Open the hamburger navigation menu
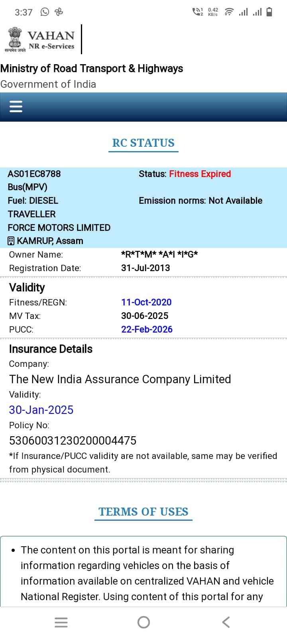The image size is (287, 638). 16,106
